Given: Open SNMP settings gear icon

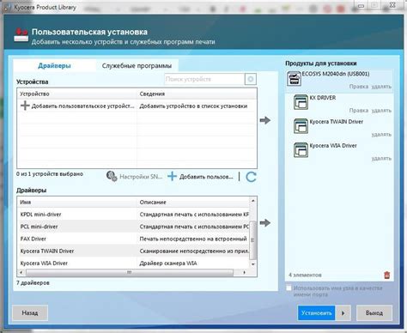Looking at the screenshot, I should point(112,176).
